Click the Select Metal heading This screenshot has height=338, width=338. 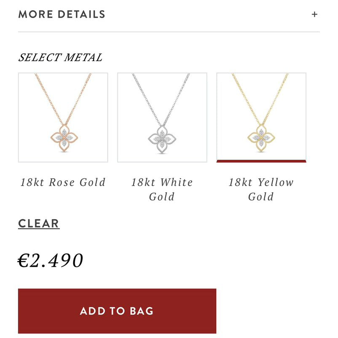(60, 57)
